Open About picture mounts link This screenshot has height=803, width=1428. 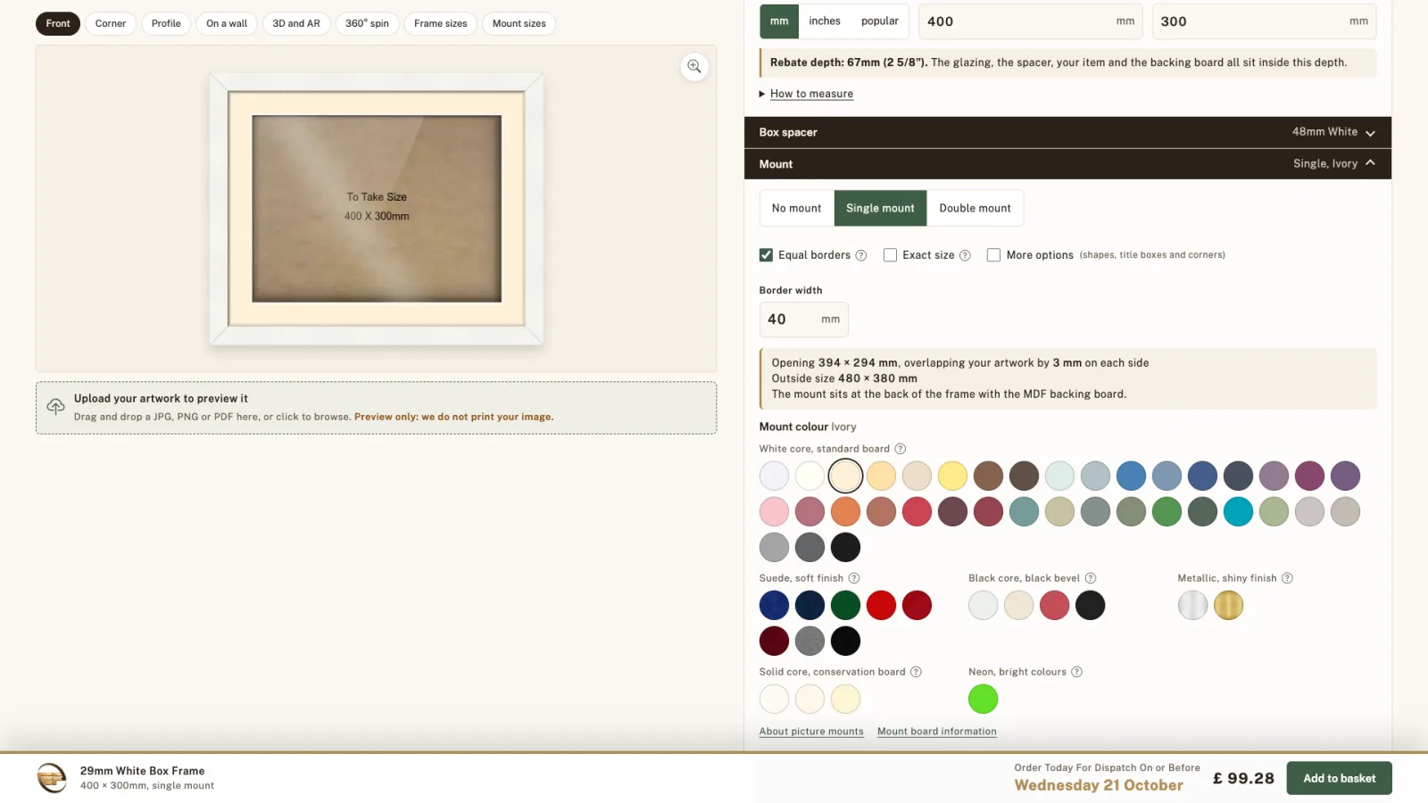[811, 732]
